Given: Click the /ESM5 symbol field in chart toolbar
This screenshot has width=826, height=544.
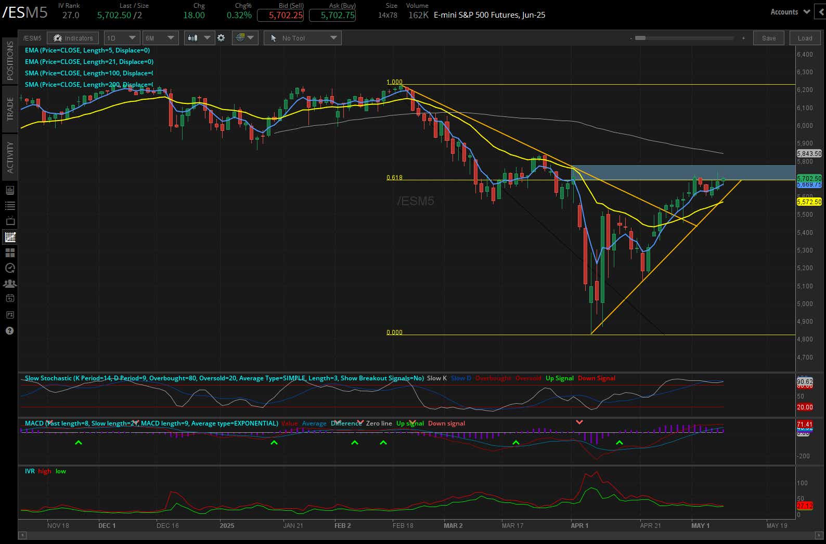Looking at the screenshot, I should click(32, 38).
